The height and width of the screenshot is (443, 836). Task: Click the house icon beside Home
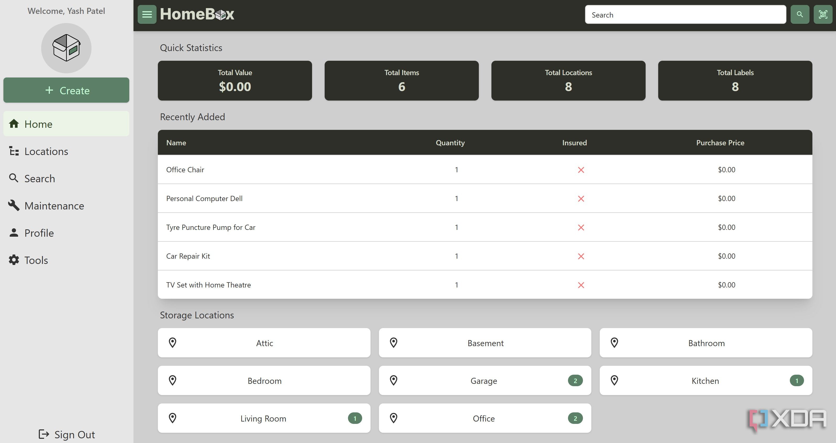(14, 124)
